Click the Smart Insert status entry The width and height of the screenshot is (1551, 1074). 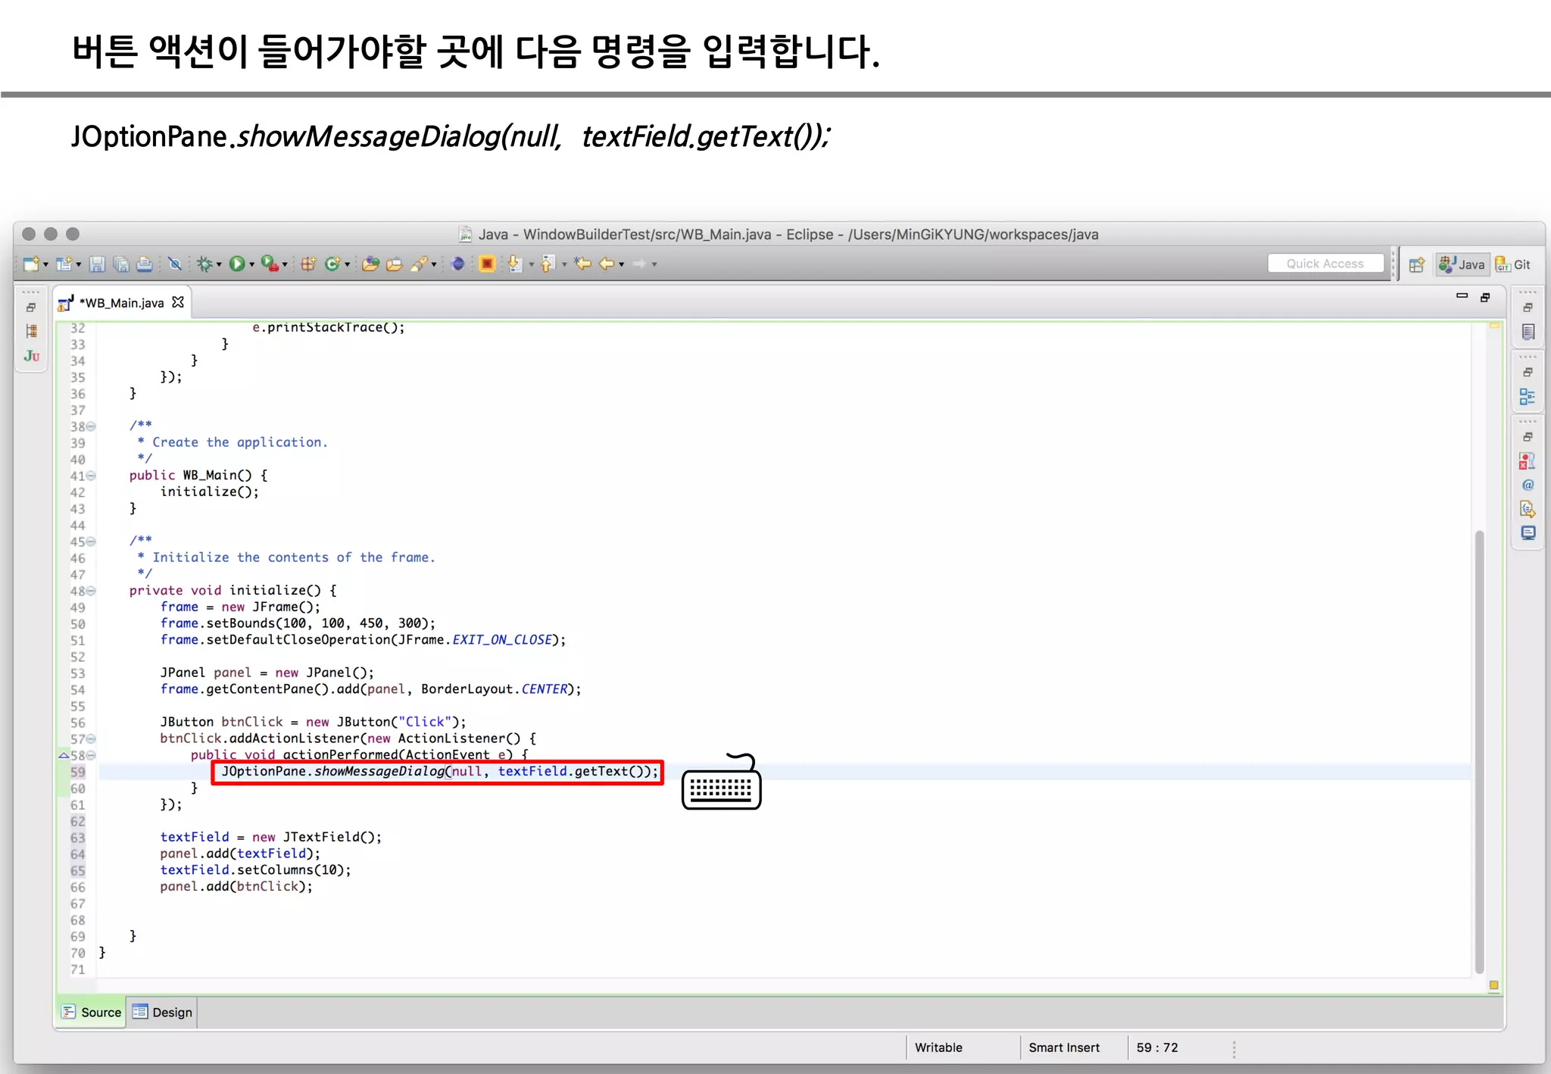click(x=1063, y=1047)
